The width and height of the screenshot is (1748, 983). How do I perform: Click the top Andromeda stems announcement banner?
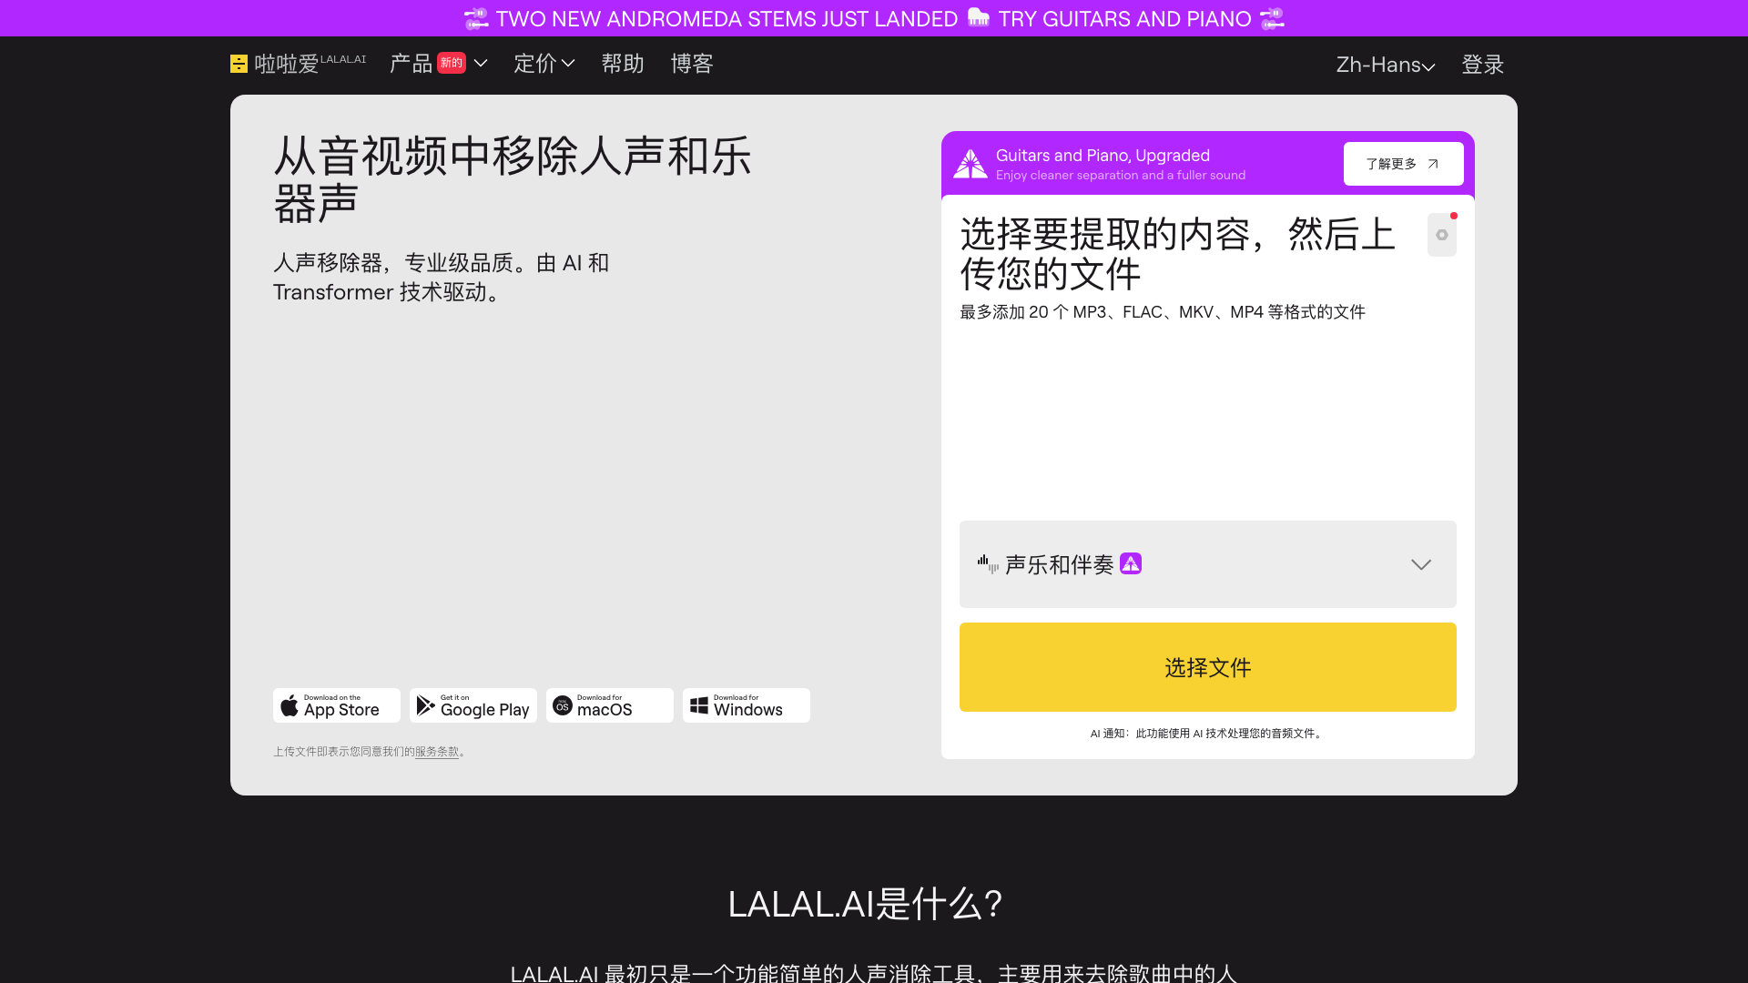point(874,18)
